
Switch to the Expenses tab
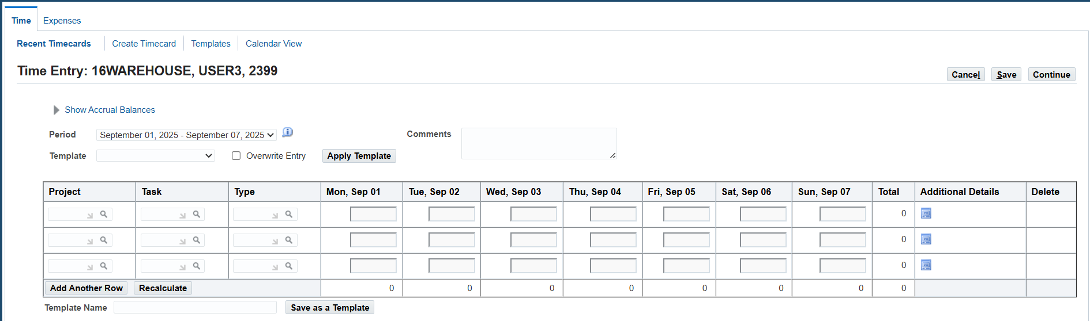point(62,21)
